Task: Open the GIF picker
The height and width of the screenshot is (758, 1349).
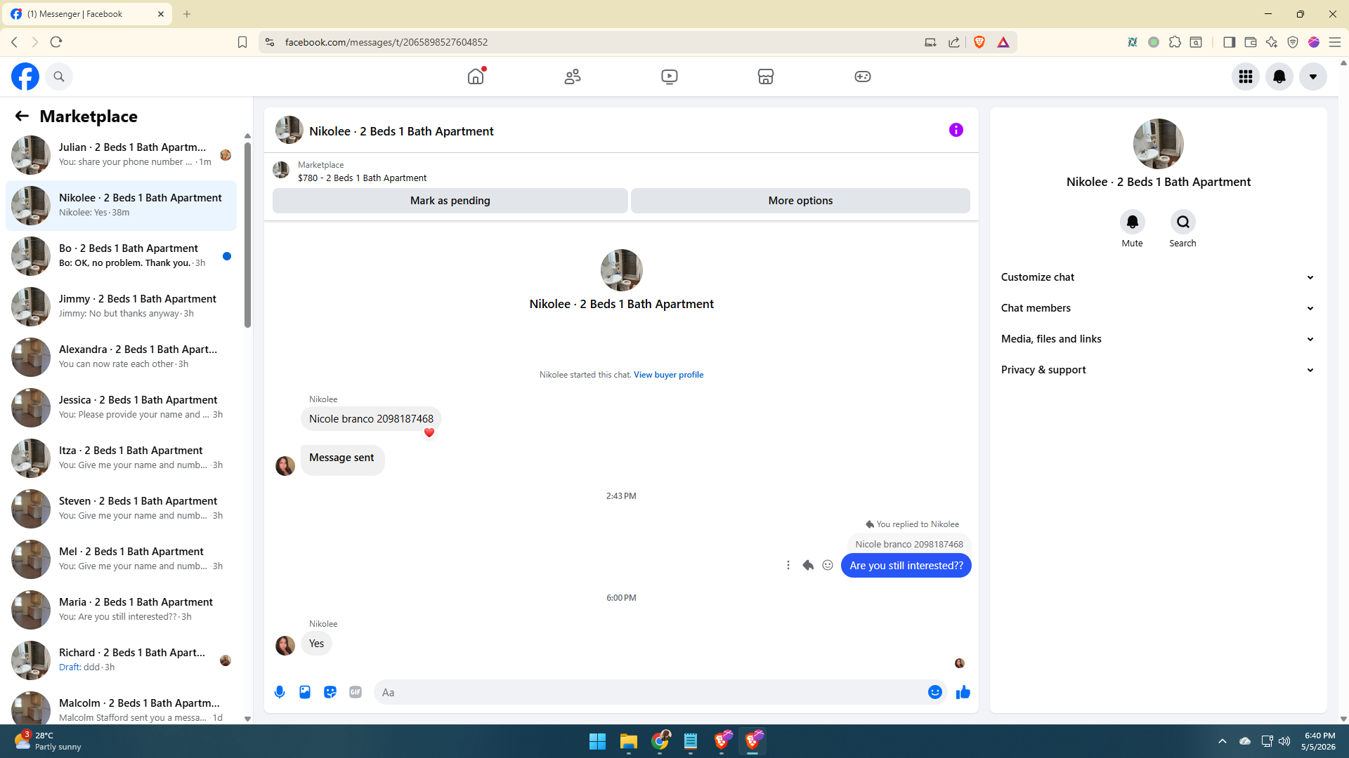Action: pos(356,692)
